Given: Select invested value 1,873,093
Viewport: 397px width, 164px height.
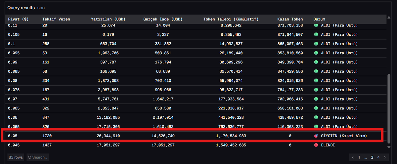Looking at the screenshot, I should [109, 80].
